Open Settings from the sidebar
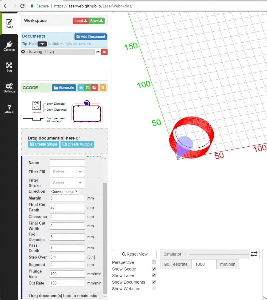Viewport: 267px width, 300px height. click(x=9, y=88)
